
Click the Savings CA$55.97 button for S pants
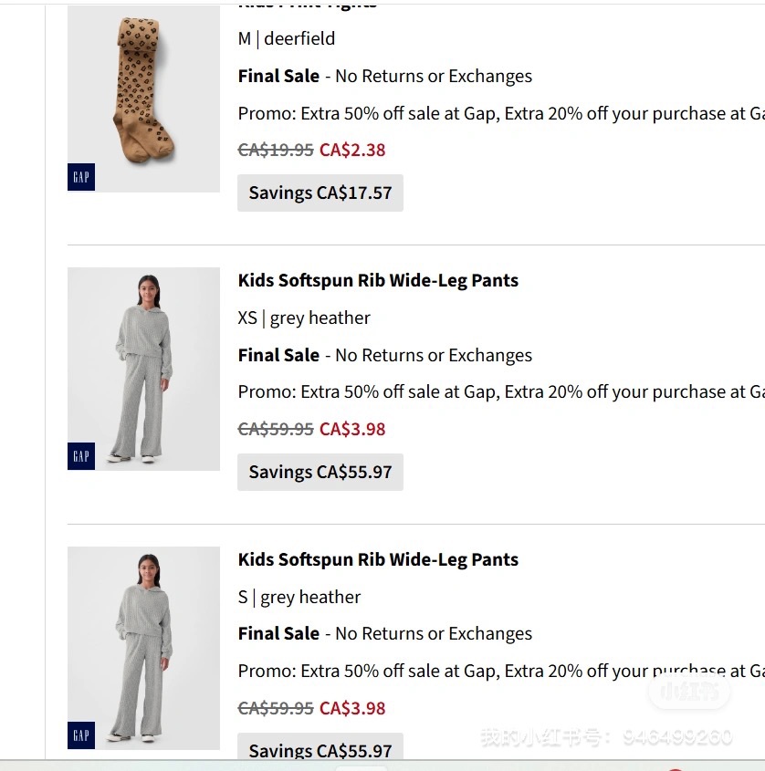(320, 750)
